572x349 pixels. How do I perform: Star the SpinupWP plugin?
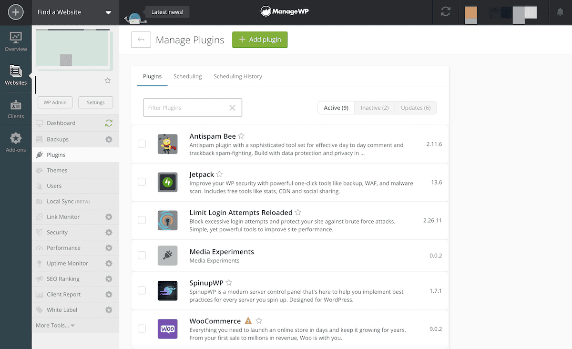coord(229,282)
